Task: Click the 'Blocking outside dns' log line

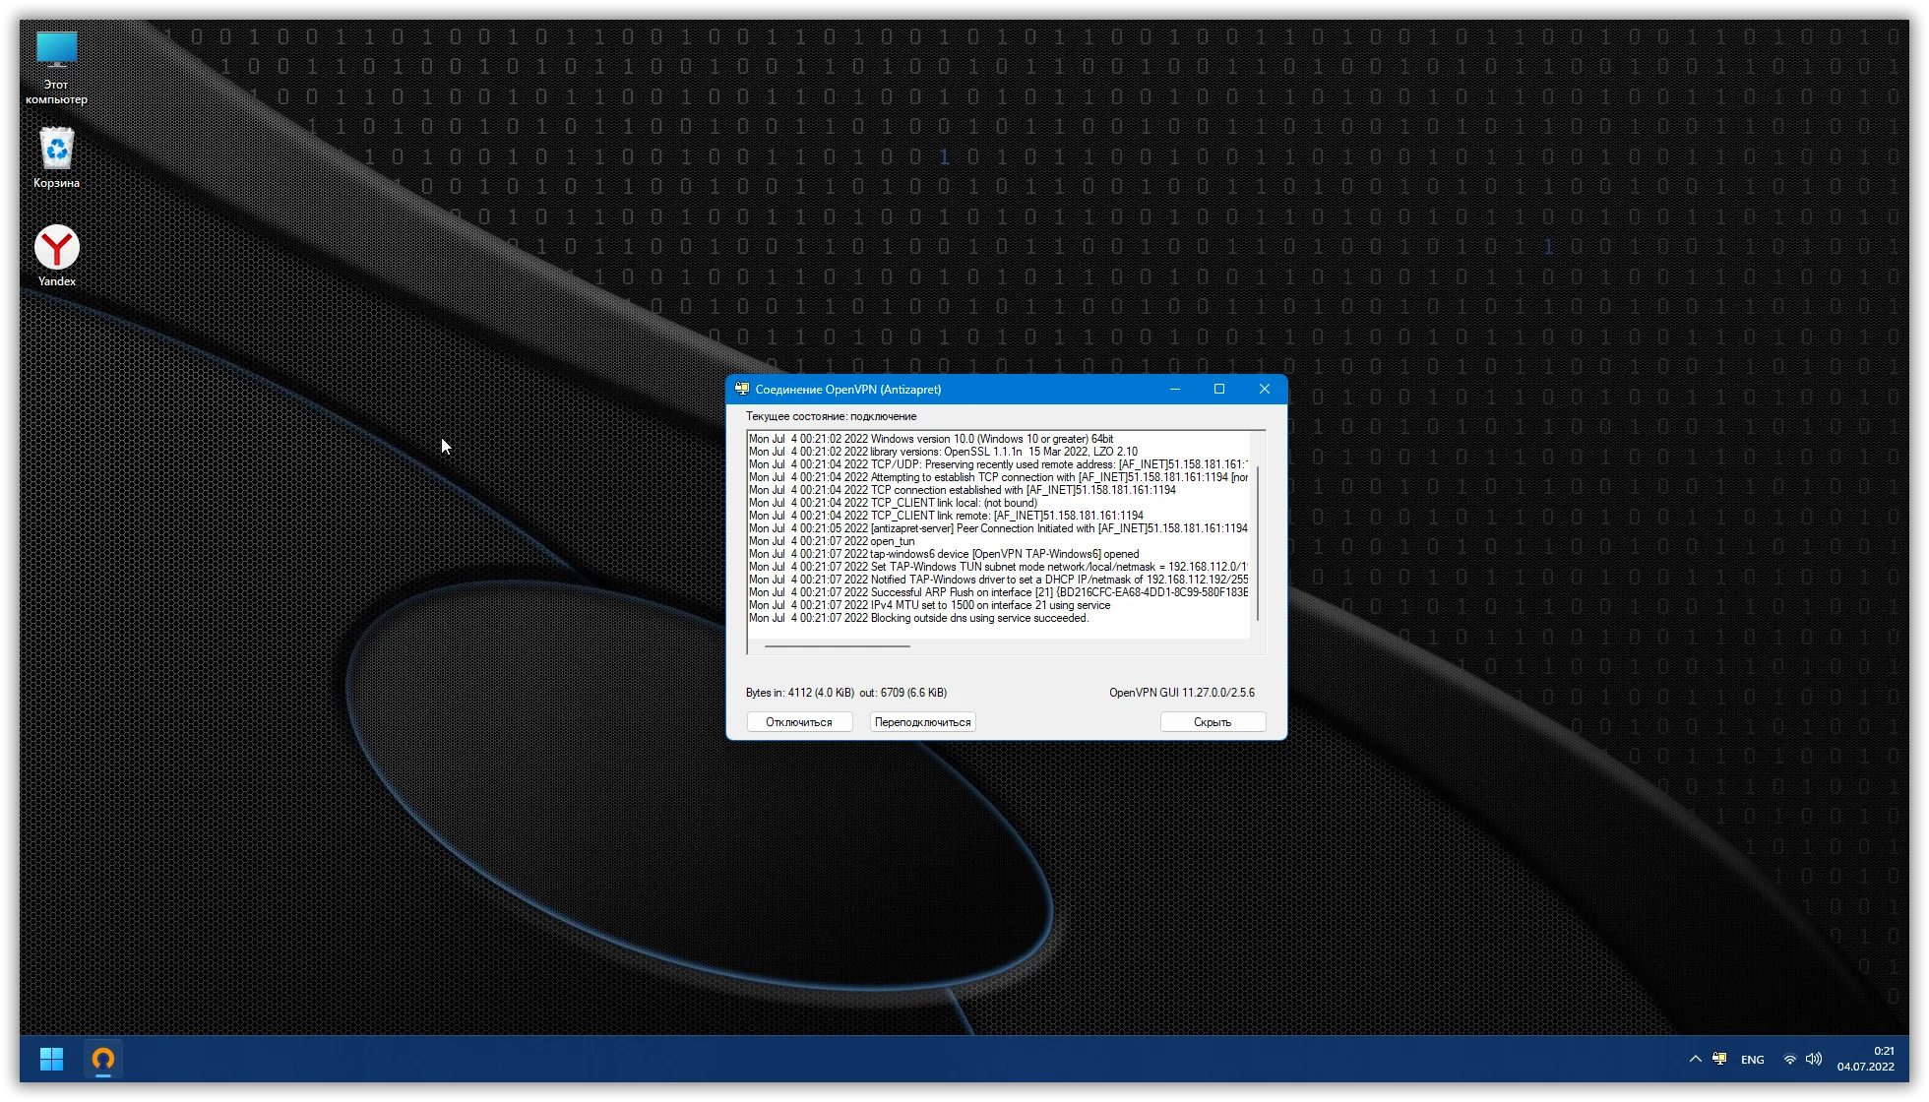Action: coord(979,618)
